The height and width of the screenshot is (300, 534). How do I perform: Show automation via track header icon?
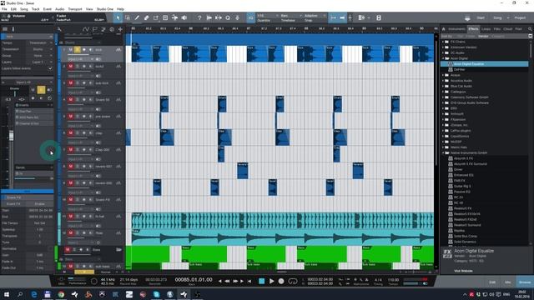(85, 30)
